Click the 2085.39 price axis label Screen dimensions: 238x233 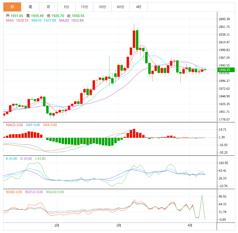coord(224,19)
